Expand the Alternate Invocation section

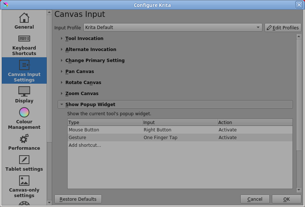tap(91, 50)
